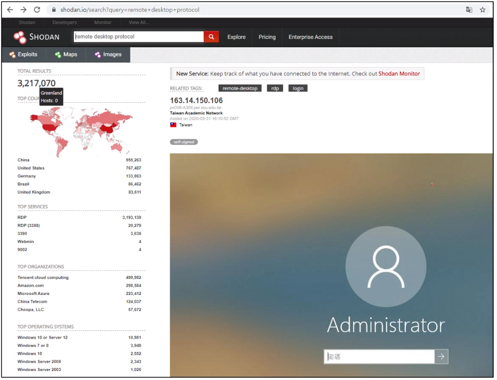Open the Developers menu item

(64, 22)
